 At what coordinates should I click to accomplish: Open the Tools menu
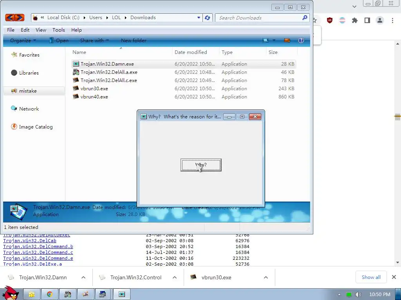(x=59, y=30)
